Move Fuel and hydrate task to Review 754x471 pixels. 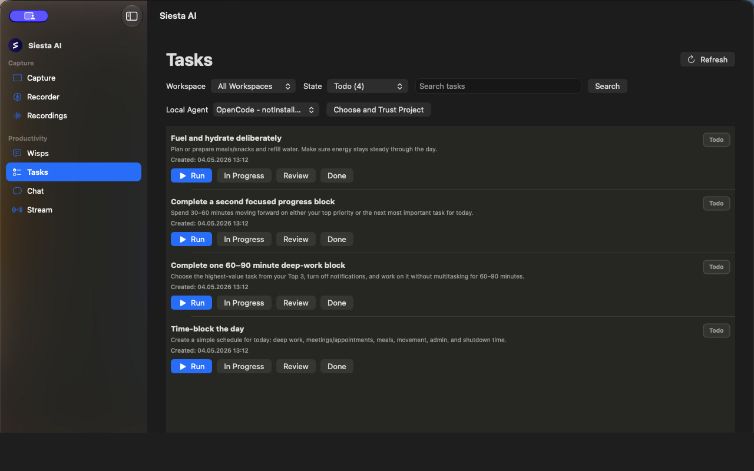click(296, 175)
